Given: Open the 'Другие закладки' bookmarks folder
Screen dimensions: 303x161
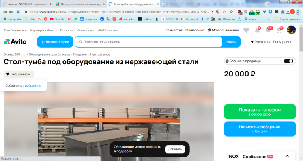Looking at the screenshot, I should 287,19.
